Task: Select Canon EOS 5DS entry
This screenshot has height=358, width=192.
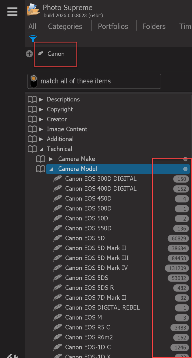Action: [x=87, y=278]
